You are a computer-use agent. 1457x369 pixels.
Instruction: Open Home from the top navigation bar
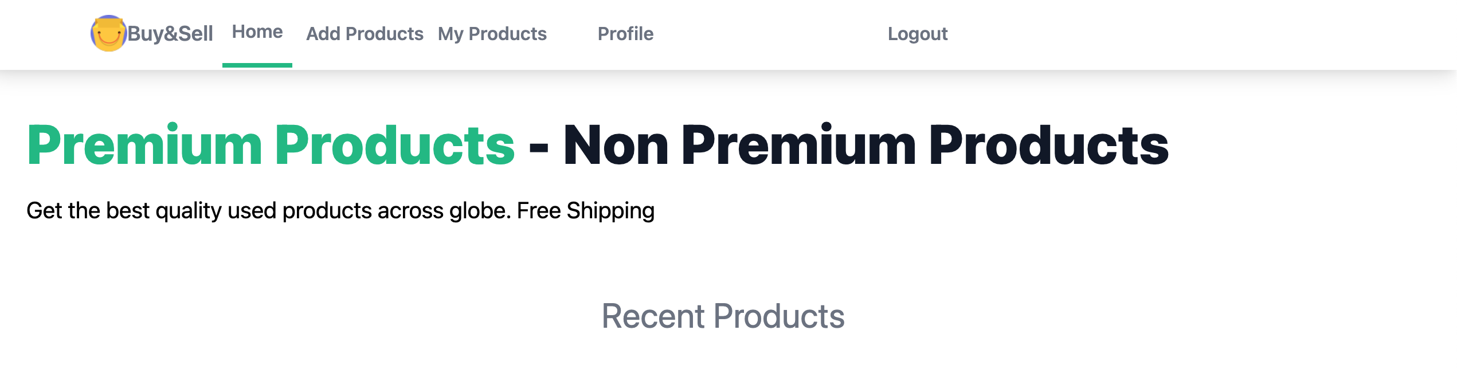click(258, 33)
